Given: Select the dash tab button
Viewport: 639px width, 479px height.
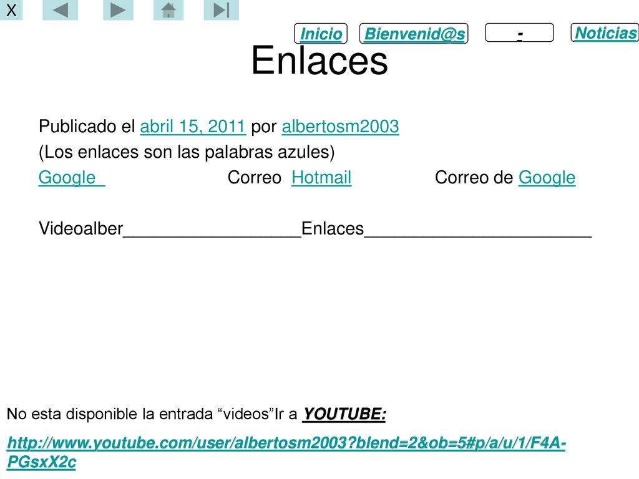Looking at the screenshot, I should click(519, 32).
